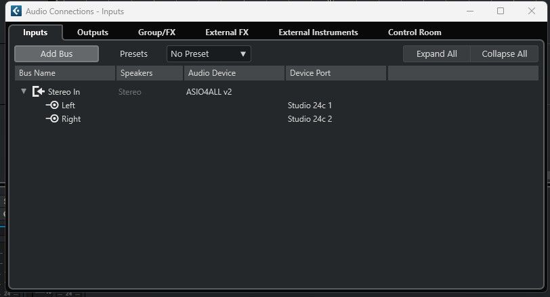The height and width of the screenshot is (297, 550).
Task: Go to the Control Room tab
Action: tap(415, 32)
